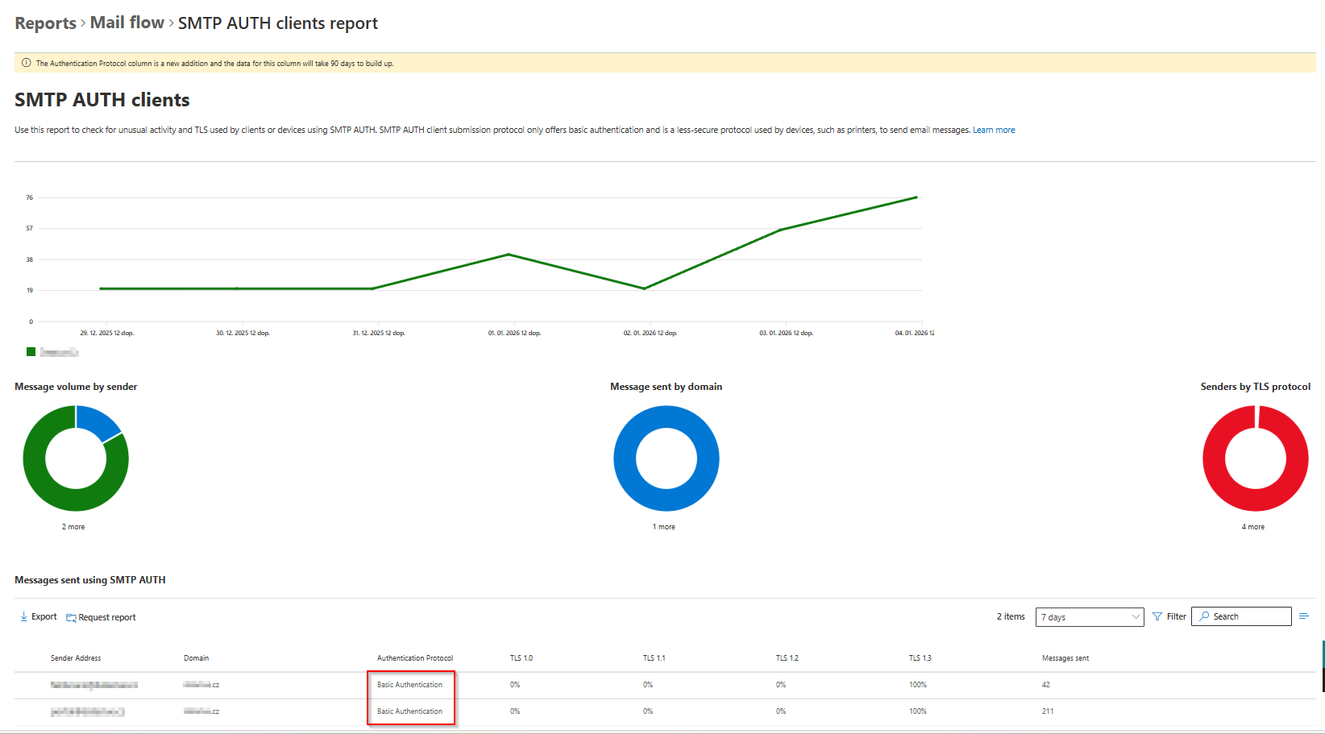Open the 7 days time range dropdown
1325x734 pixels.
pos(1089,617)
